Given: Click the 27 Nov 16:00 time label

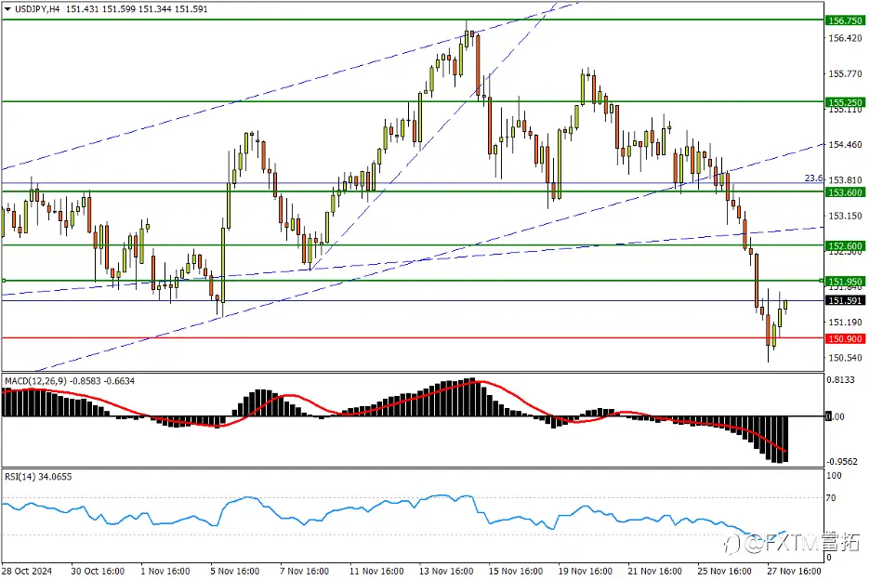Looking at the screenshot, I should click(794, 571).
